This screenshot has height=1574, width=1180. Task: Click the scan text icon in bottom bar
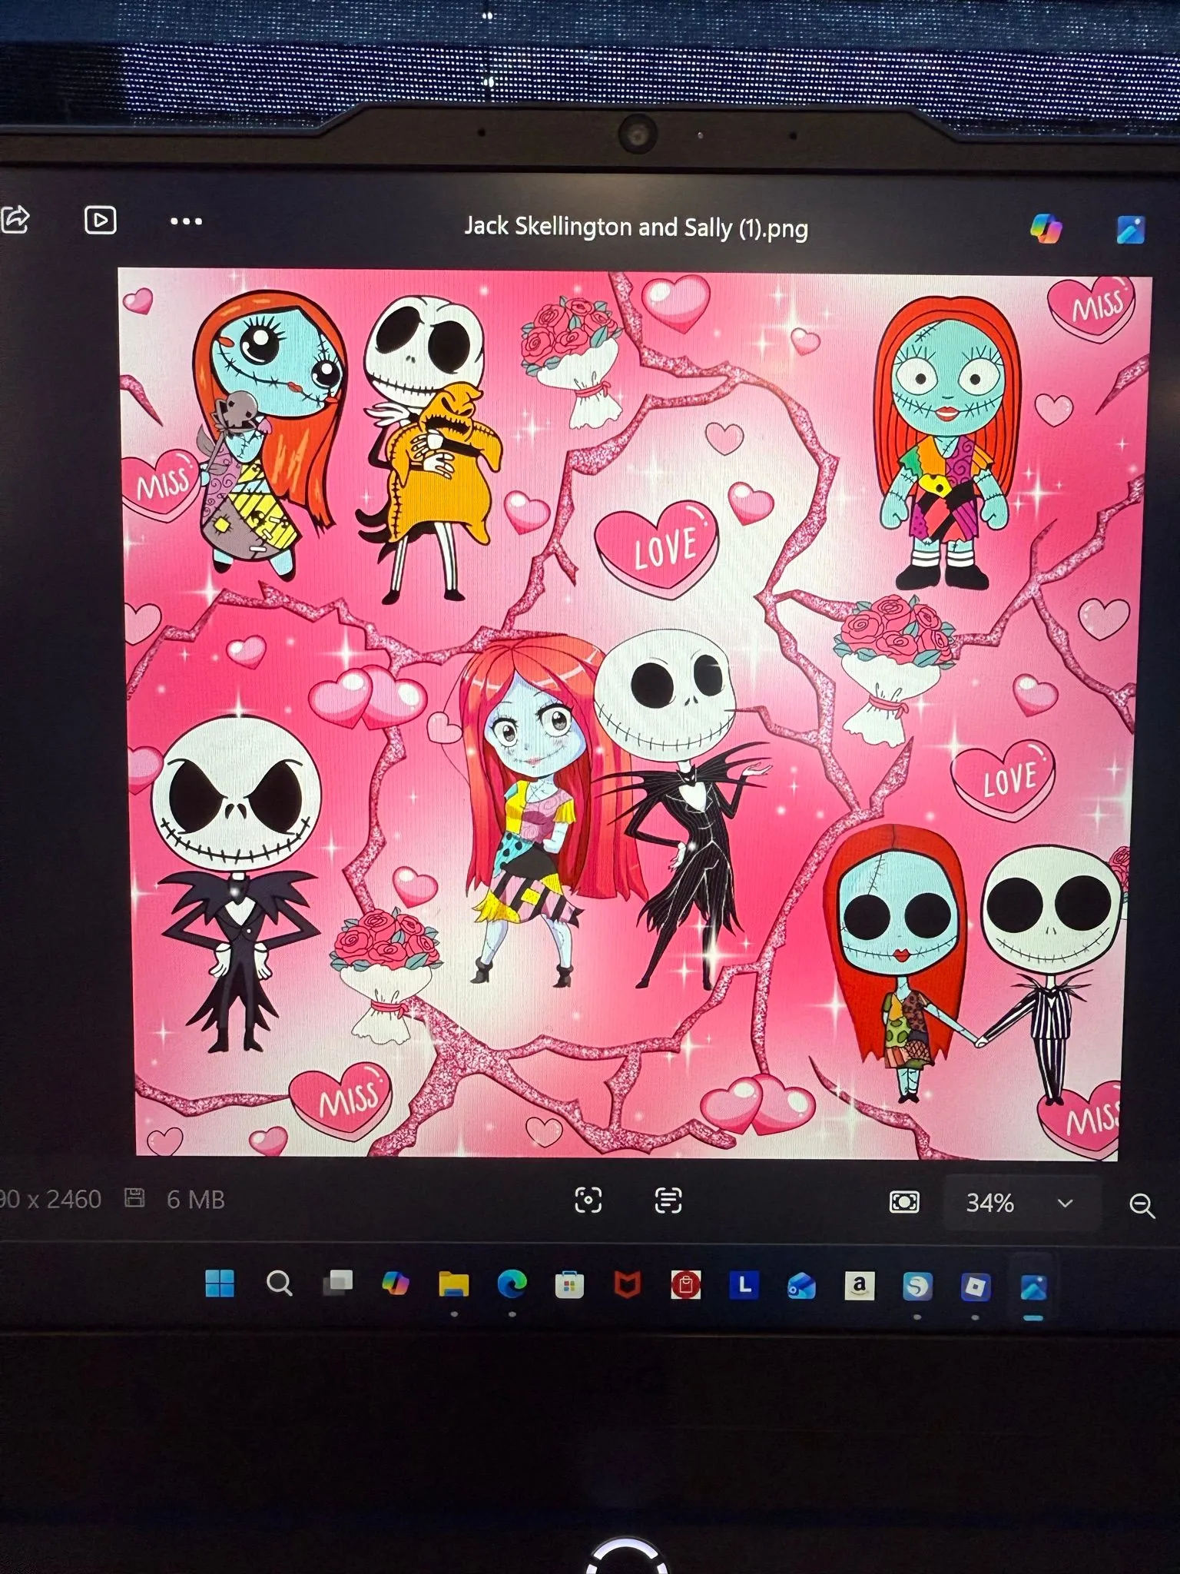(668, 1200)
